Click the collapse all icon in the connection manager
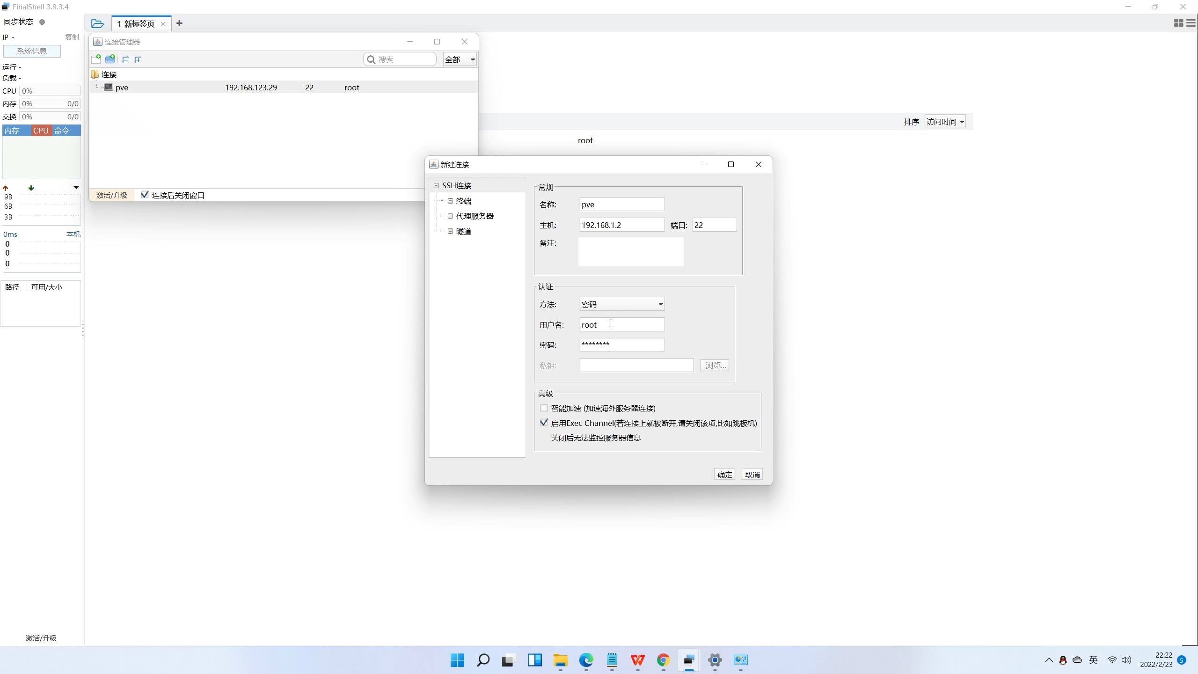The height and width of the screenshot is (674, 1198). (x=125, y=59)
